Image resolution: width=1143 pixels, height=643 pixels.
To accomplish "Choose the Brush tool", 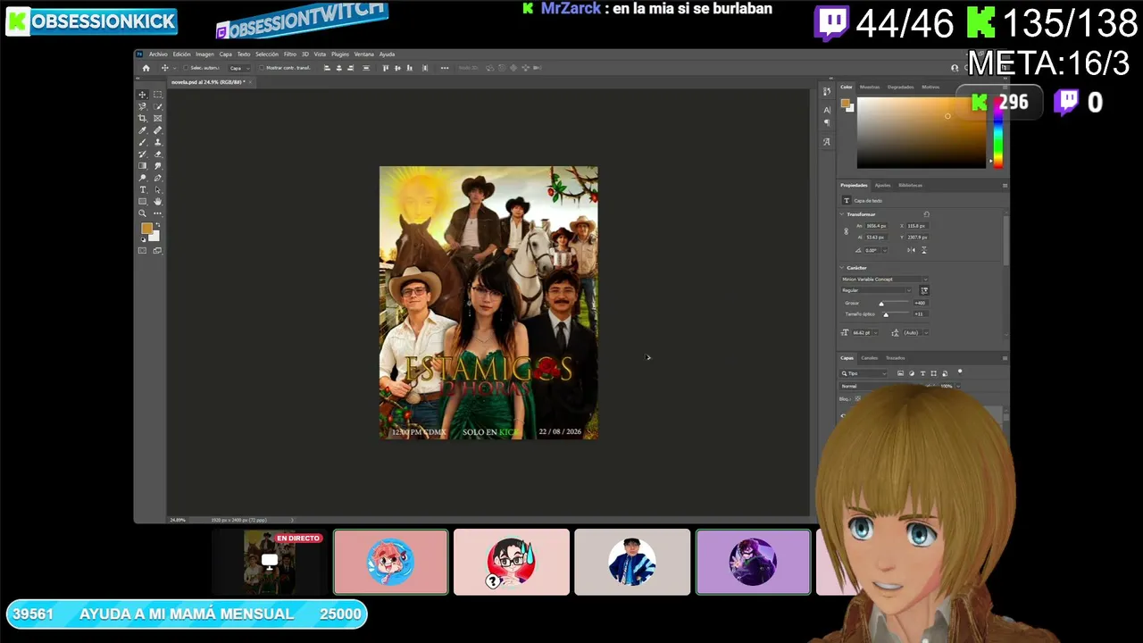I will 142,142.
